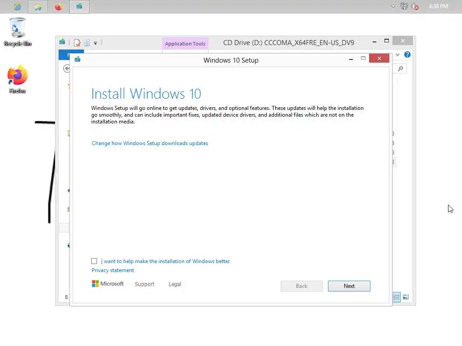The width and height of the screenshot is (462, 346).
Task: Maximize the CD Drive Explorer window
Action: (387, 41)
